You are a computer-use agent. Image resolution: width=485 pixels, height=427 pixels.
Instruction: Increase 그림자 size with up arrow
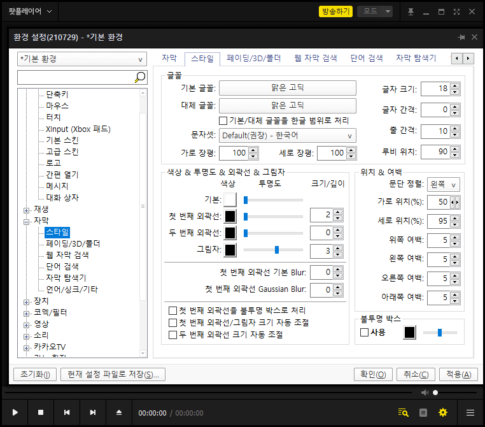338,248
